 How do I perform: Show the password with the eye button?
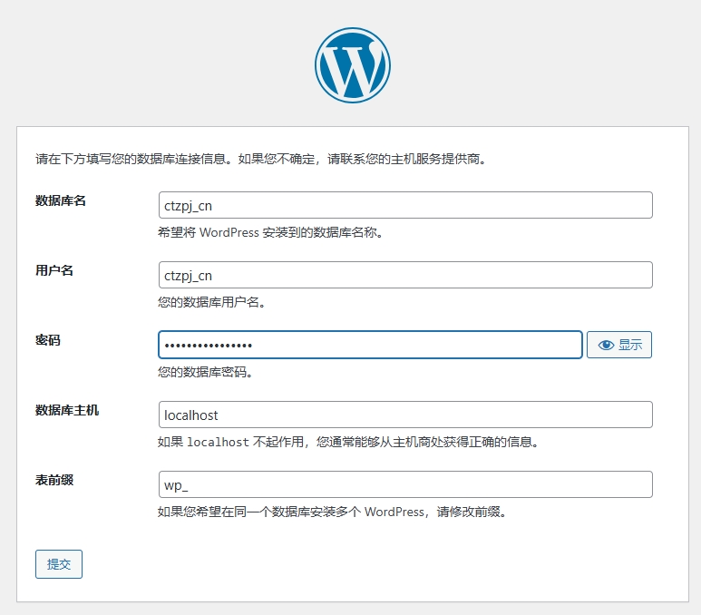tap(619, 345)
